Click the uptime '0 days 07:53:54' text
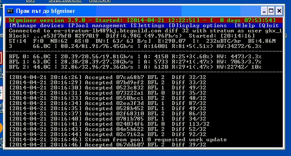This screenshot has width=291, height=156. coord(247,20)
